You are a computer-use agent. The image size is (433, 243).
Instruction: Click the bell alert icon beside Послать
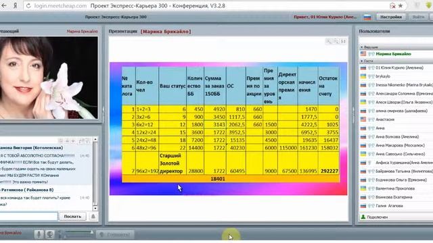[93, 217]
